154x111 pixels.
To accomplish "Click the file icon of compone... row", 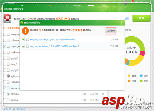I will (8, 35).
